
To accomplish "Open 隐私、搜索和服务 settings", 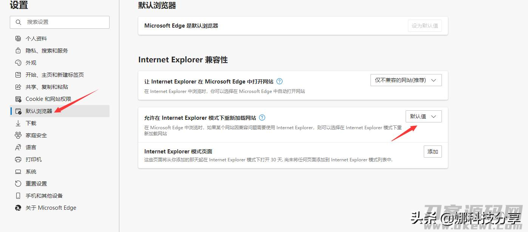I will click(60, 51).
